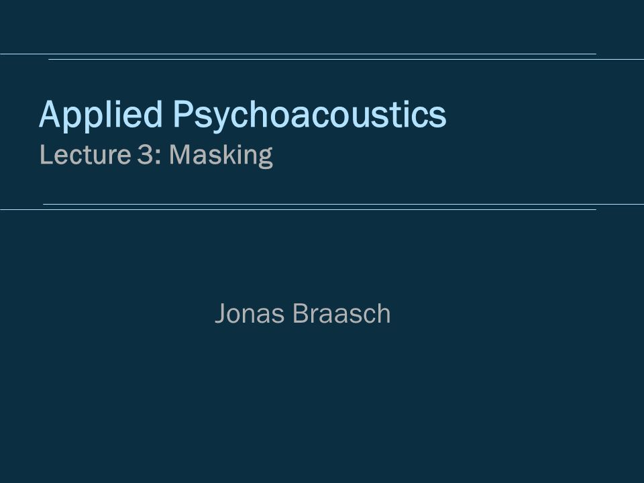Click the lower line of the top rule pair

click(346, 60)
